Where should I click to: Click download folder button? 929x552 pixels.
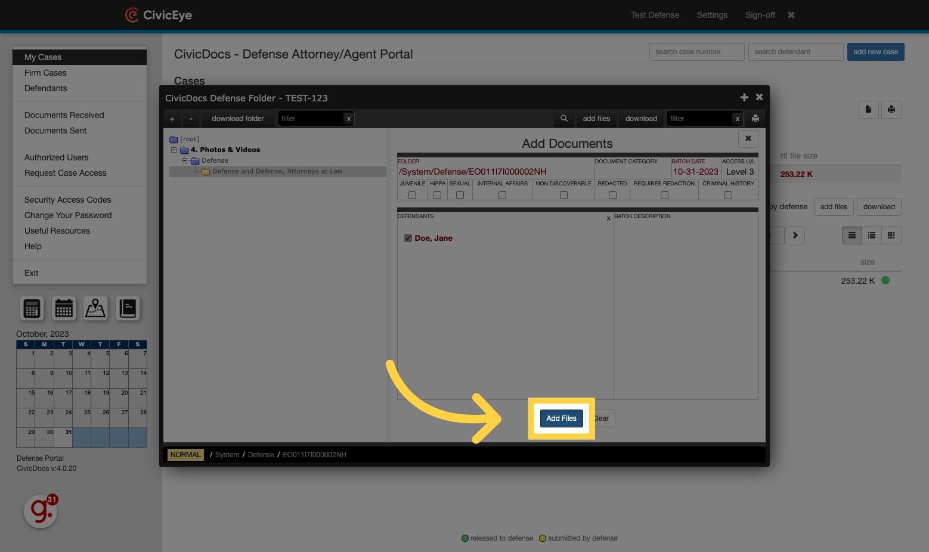point(238,119)
